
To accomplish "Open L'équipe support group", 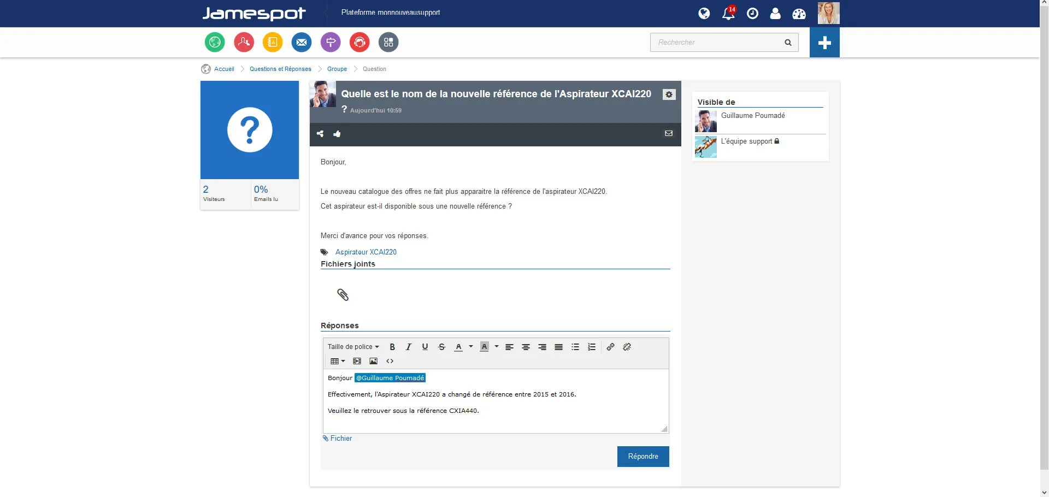I will tap(746, 141).
